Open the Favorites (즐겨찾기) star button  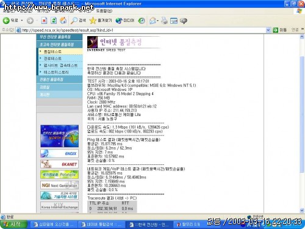pyautogui.click(x=101, y=21)
